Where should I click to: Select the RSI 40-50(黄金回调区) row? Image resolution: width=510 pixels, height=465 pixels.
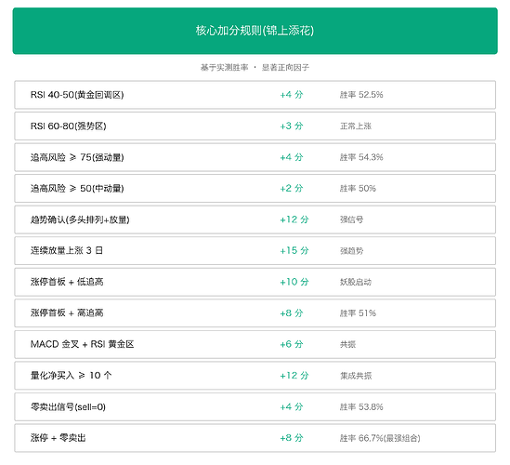[x=255, y=95]
